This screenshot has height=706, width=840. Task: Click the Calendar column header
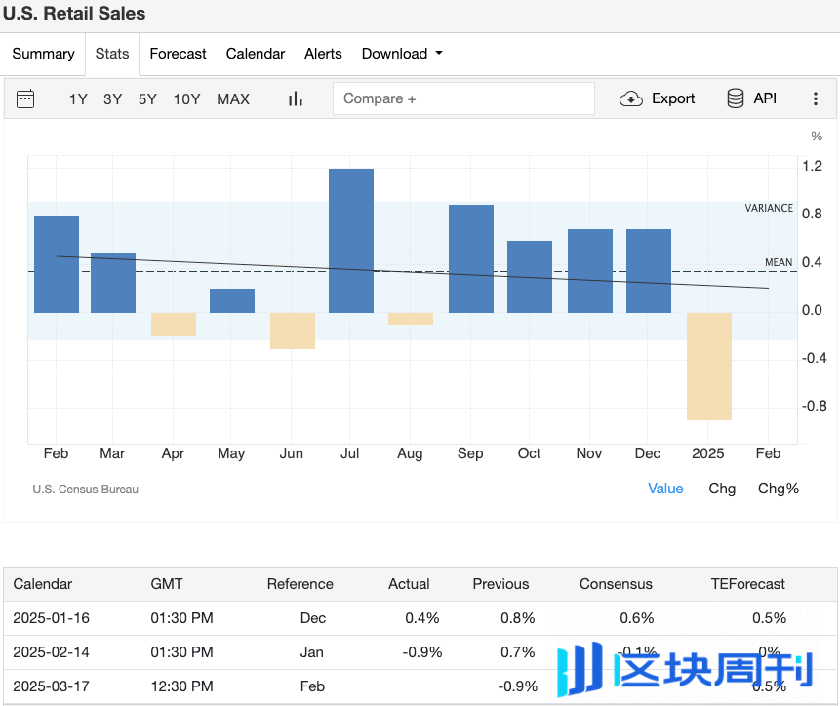42,584
